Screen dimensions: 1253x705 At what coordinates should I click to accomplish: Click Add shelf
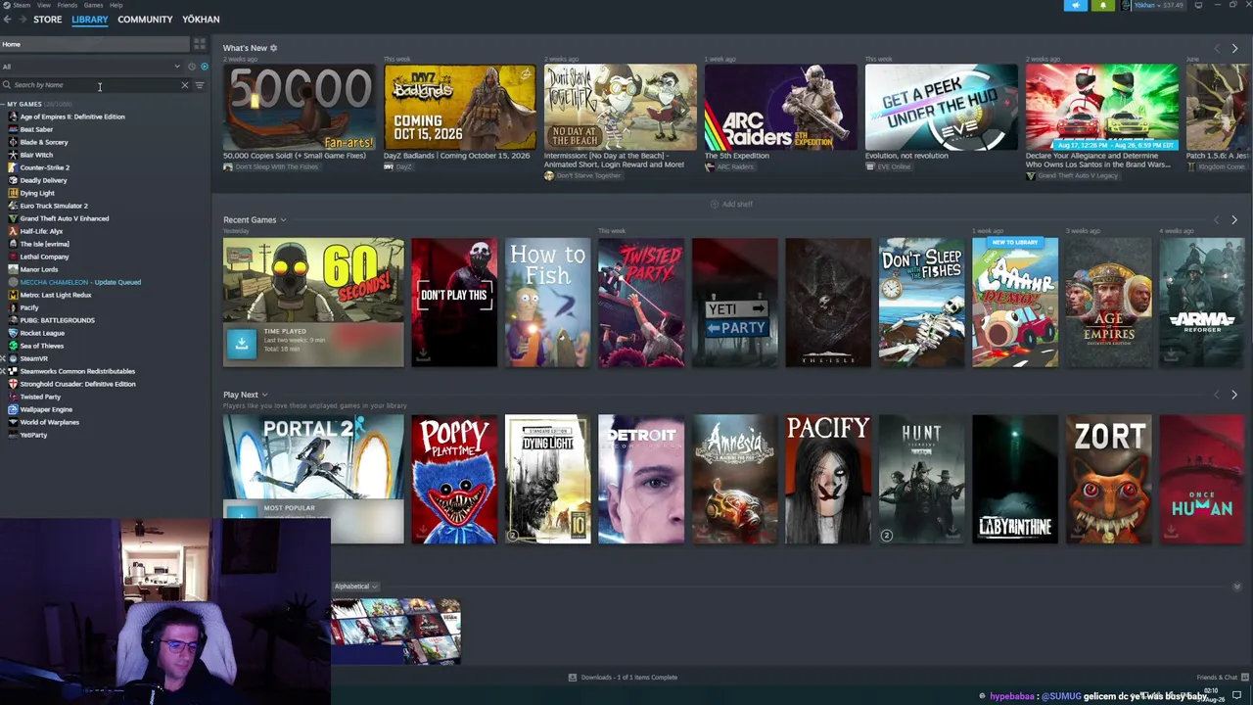click(x=732, y=205)
